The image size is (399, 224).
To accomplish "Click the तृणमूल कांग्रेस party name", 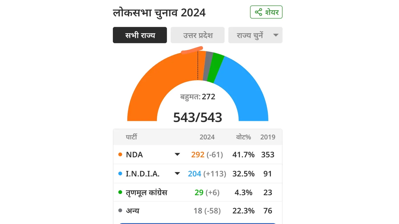I will (x=146, y=192).
